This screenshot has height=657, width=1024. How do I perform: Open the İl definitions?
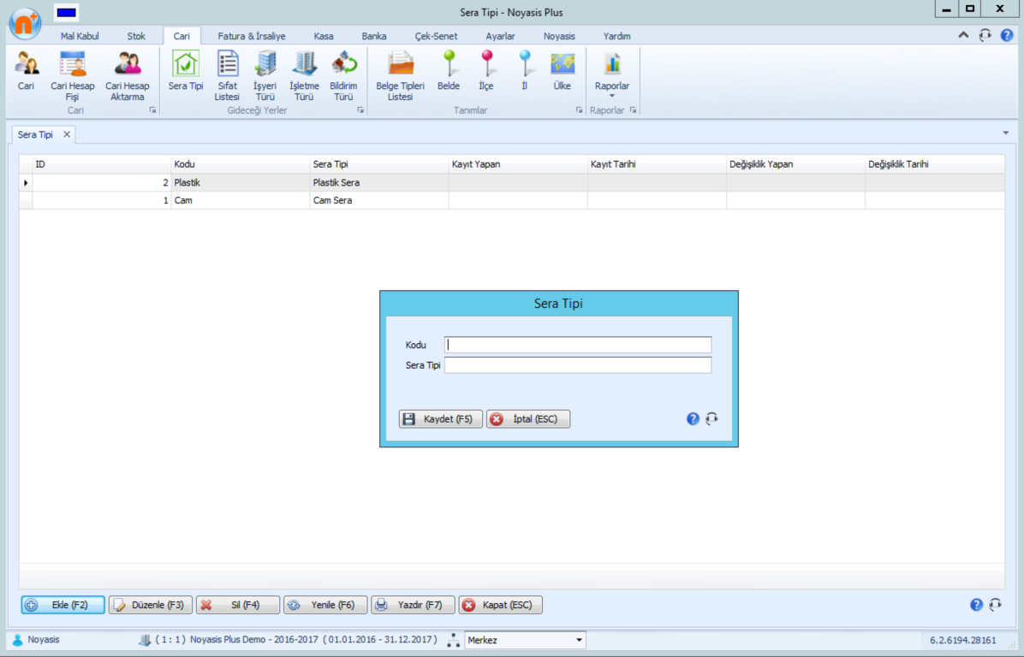(x=524, y=70)
